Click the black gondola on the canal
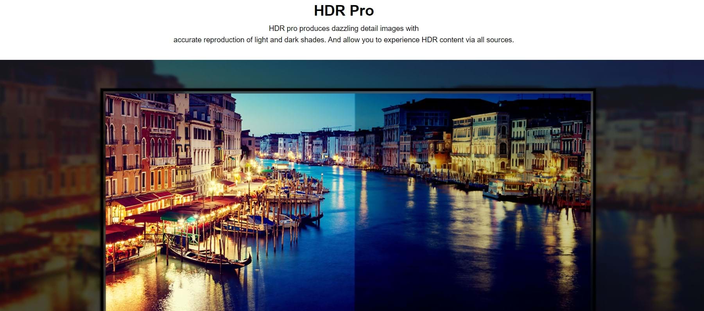The image size is (704, 311). pos(211,257)
